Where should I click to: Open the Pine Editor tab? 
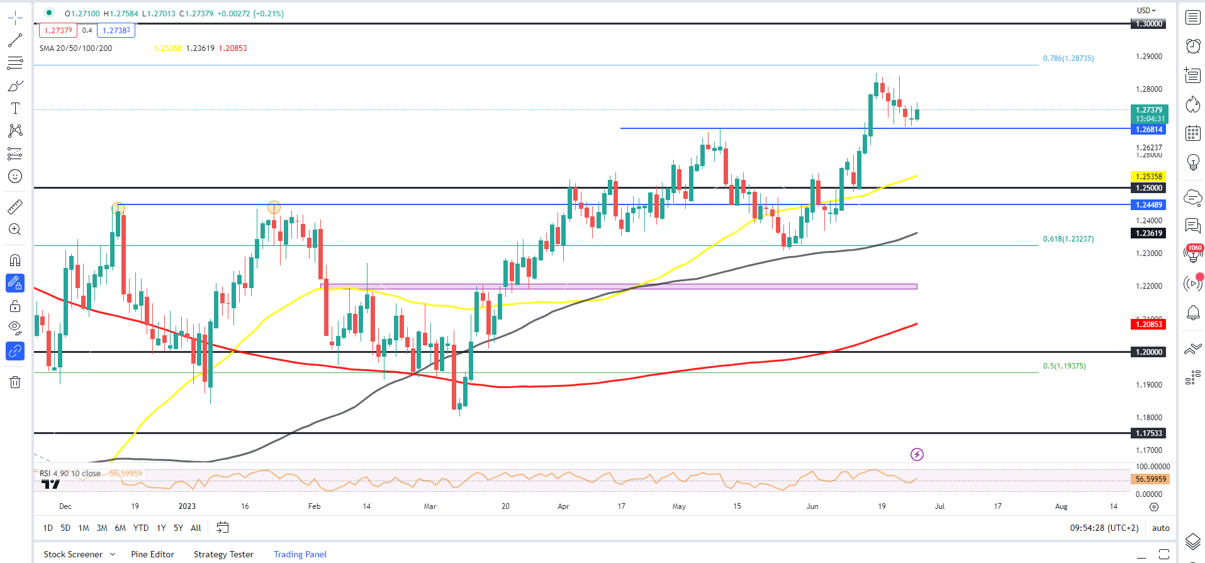pyautogui.click(x=152, y=554)
